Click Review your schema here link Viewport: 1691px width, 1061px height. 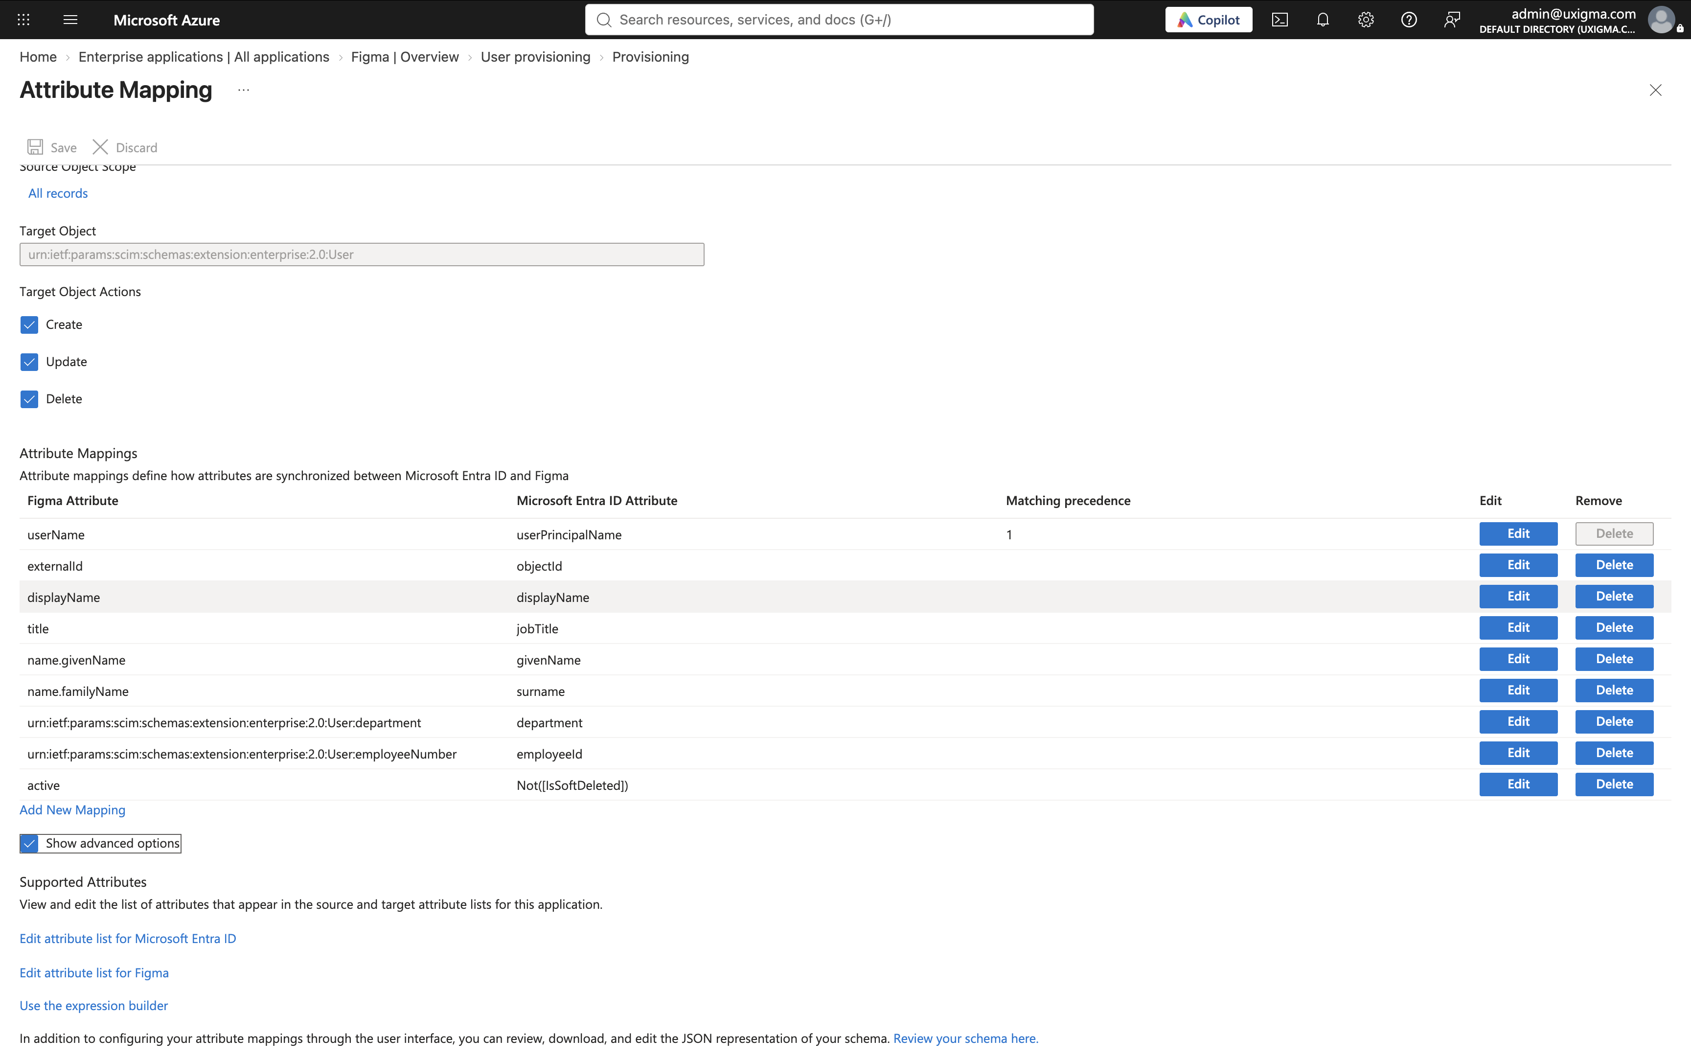point(965,1038)
